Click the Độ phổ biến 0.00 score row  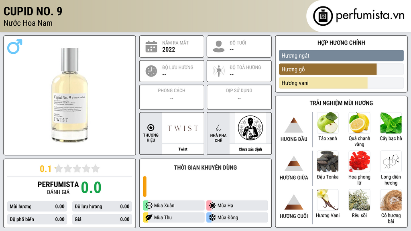tap(37, 219)
